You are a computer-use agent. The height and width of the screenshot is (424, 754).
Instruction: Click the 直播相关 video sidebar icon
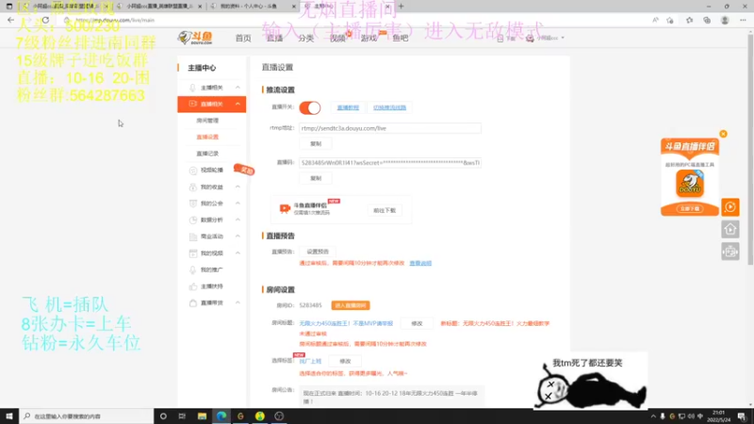pos(192,104)
